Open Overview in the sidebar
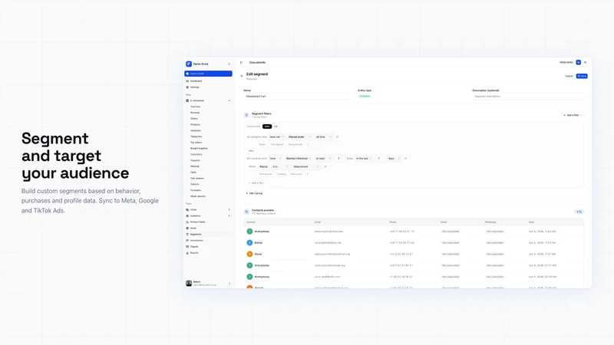This screenshot has height=345, width=614. (196, 107)
